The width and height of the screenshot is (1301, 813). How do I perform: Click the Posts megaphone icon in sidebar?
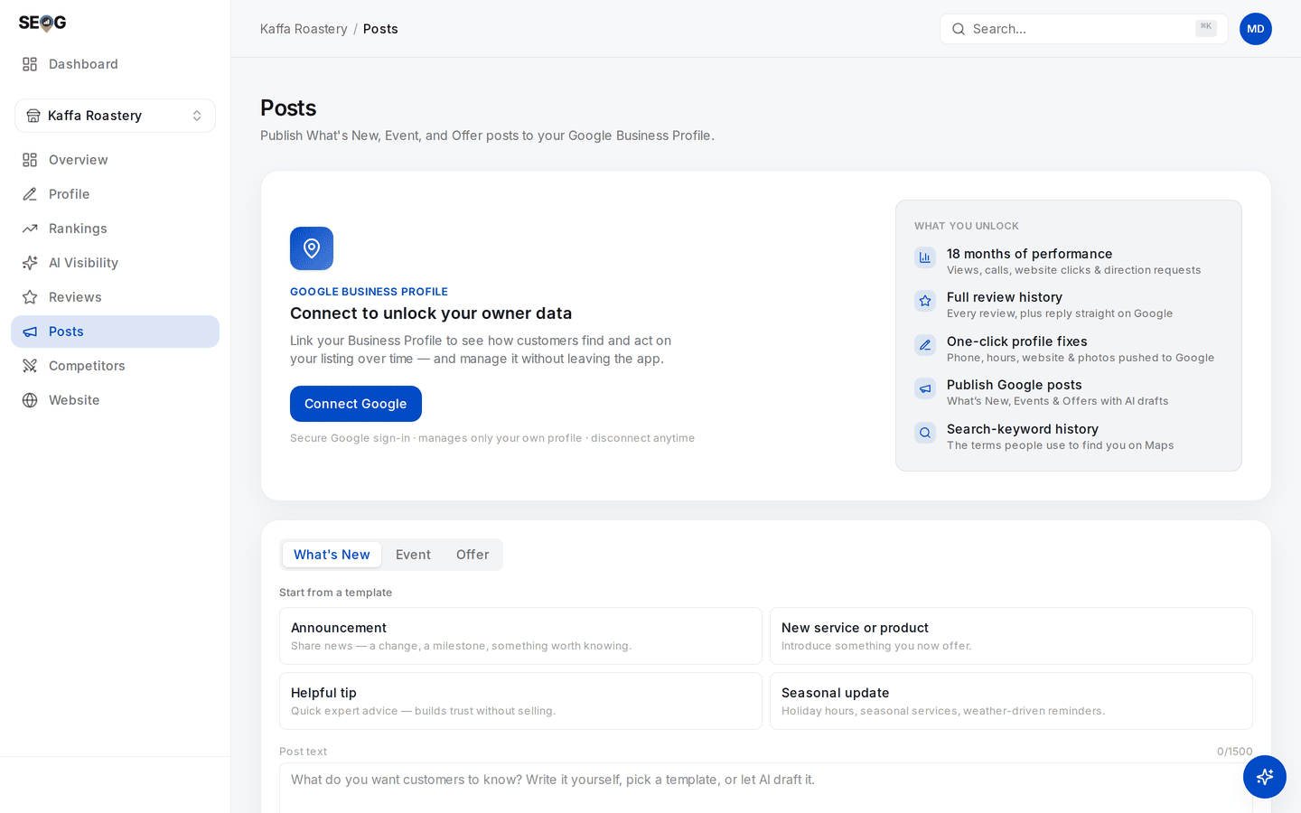coord(30,332)
